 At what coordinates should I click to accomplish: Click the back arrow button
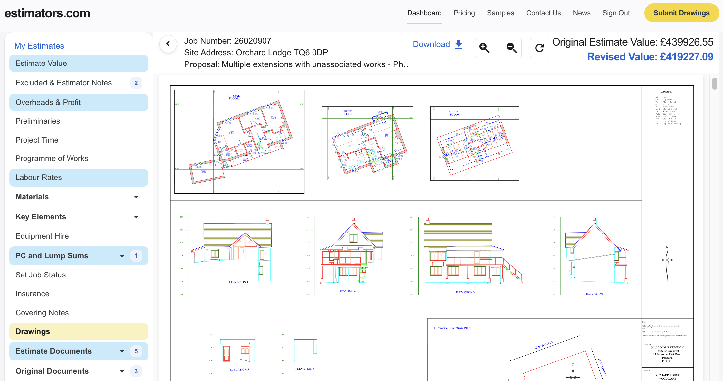[168, 44]
